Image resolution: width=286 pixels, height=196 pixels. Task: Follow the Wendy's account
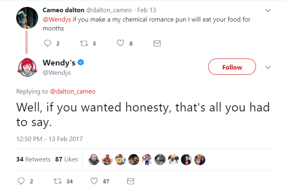232,67
